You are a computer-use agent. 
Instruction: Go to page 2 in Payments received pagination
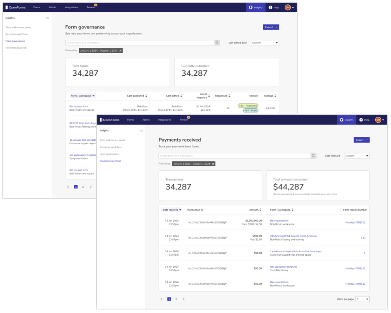176,299
